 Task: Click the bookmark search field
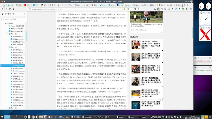point(14,19)
